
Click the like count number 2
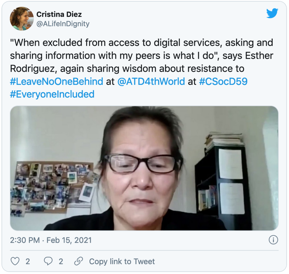coord(28,261)
